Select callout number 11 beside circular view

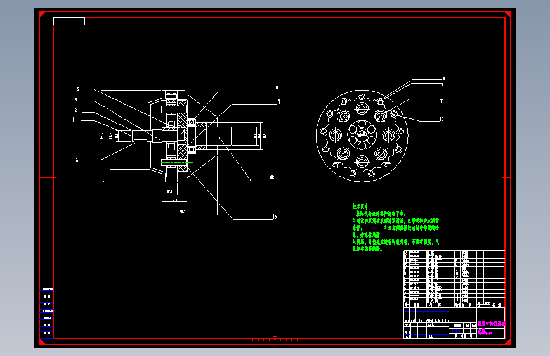pyautogui.click(x=442, y=101)
